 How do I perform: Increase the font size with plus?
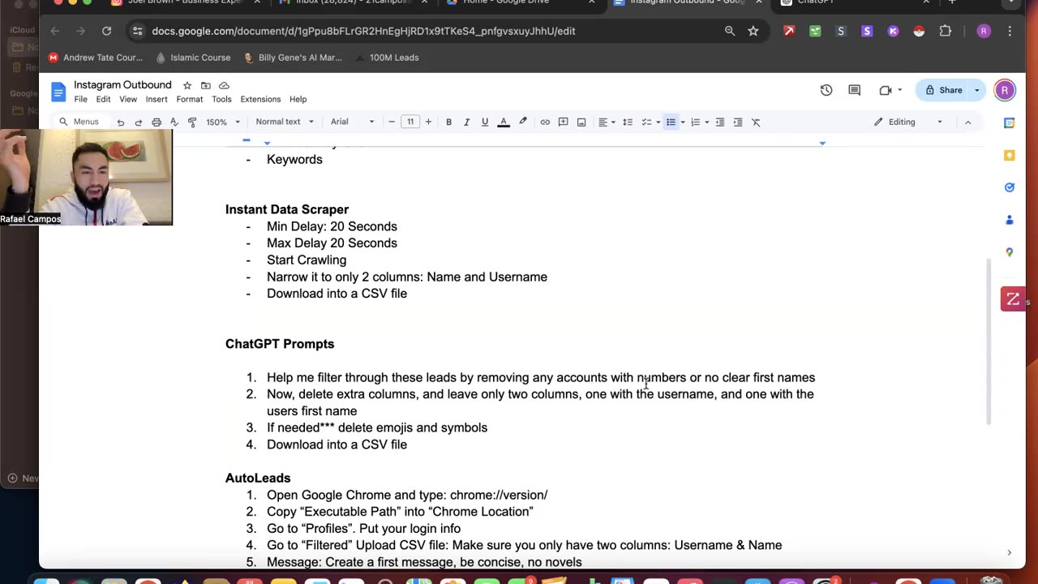(428, 122)
